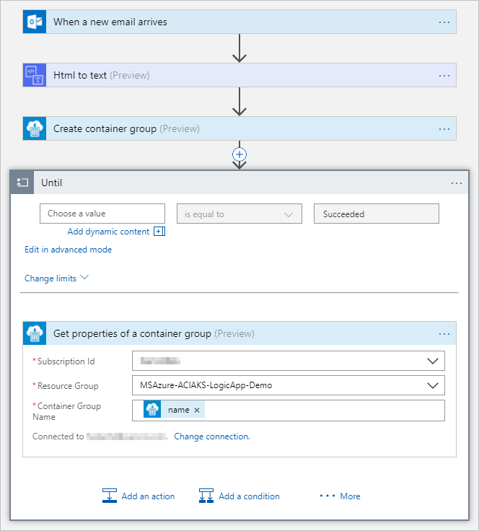
Task: Click the Html to text action icon
Action: click(x=35, y=75)
